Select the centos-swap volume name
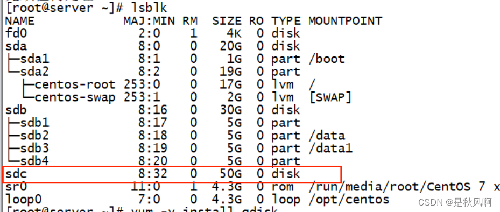This screenshot has height=212, width=500. point(75,97)
